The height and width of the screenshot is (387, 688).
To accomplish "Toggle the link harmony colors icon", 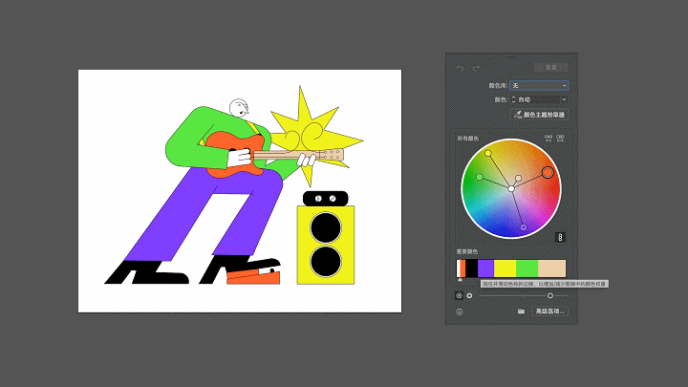I will [x=561, y=237].
